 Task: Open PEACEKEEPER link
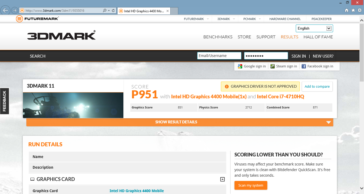coord(322,19)
